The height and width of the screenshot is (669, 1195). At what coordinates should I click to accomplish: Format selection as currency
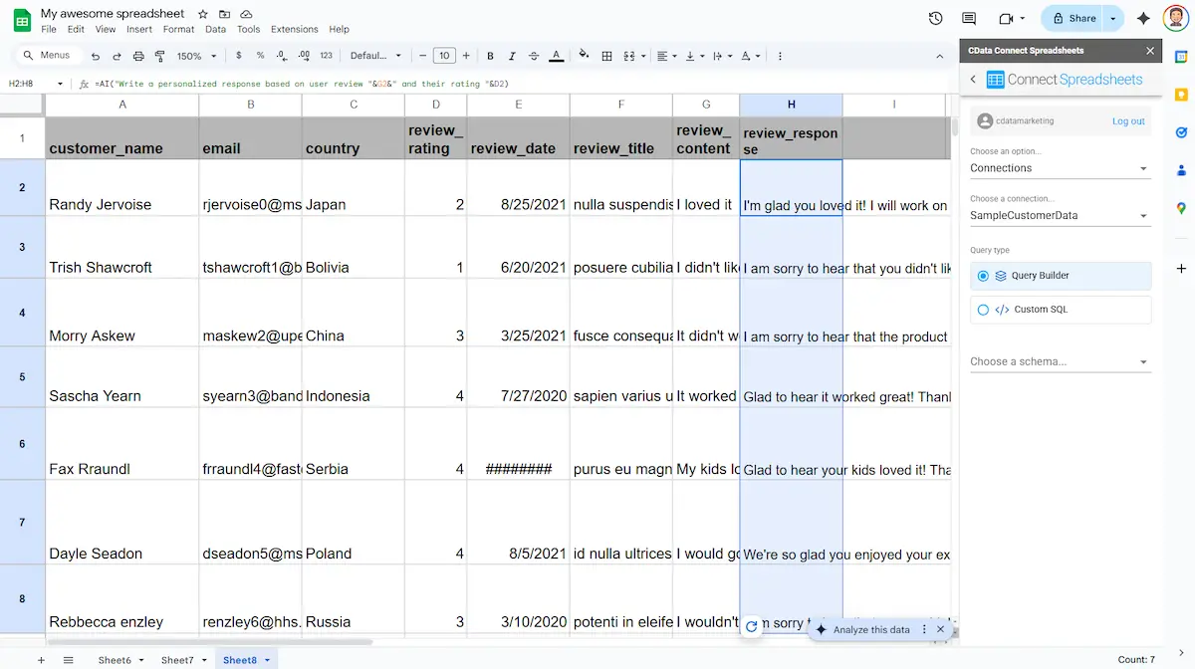click(x=239, y=55)
